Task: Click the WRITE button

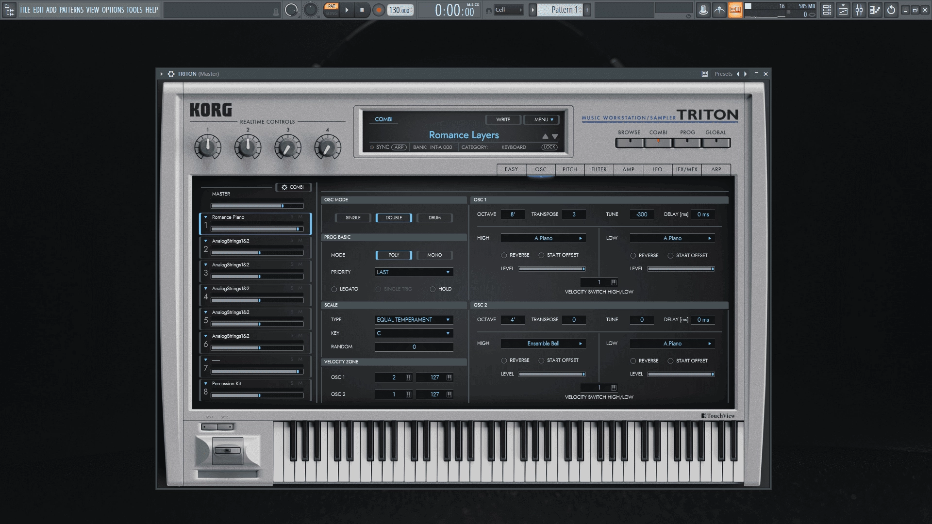Action: tap(503, 119)
